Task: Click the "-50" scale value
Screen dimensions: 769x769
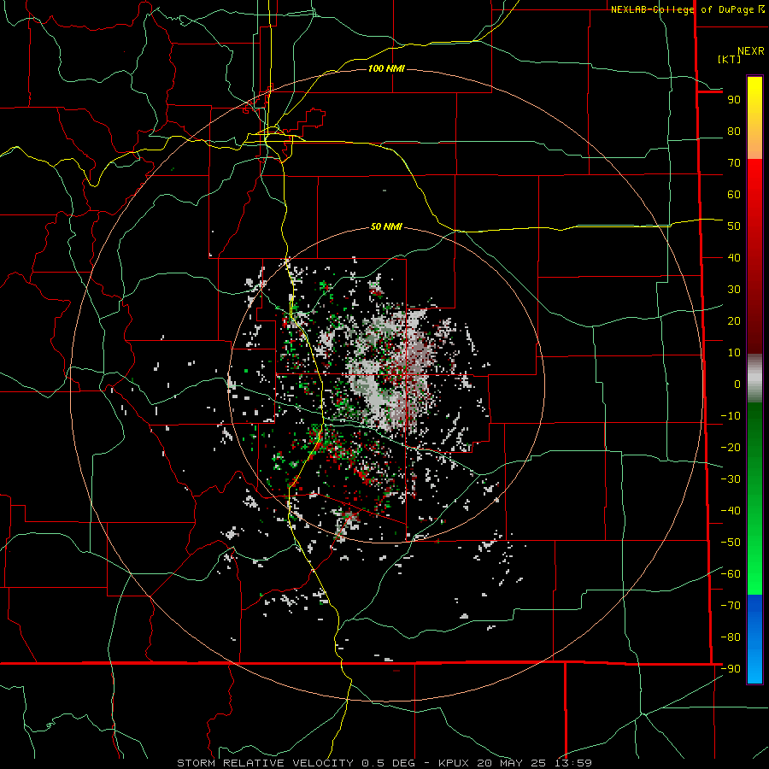Action: pos(731,543)
